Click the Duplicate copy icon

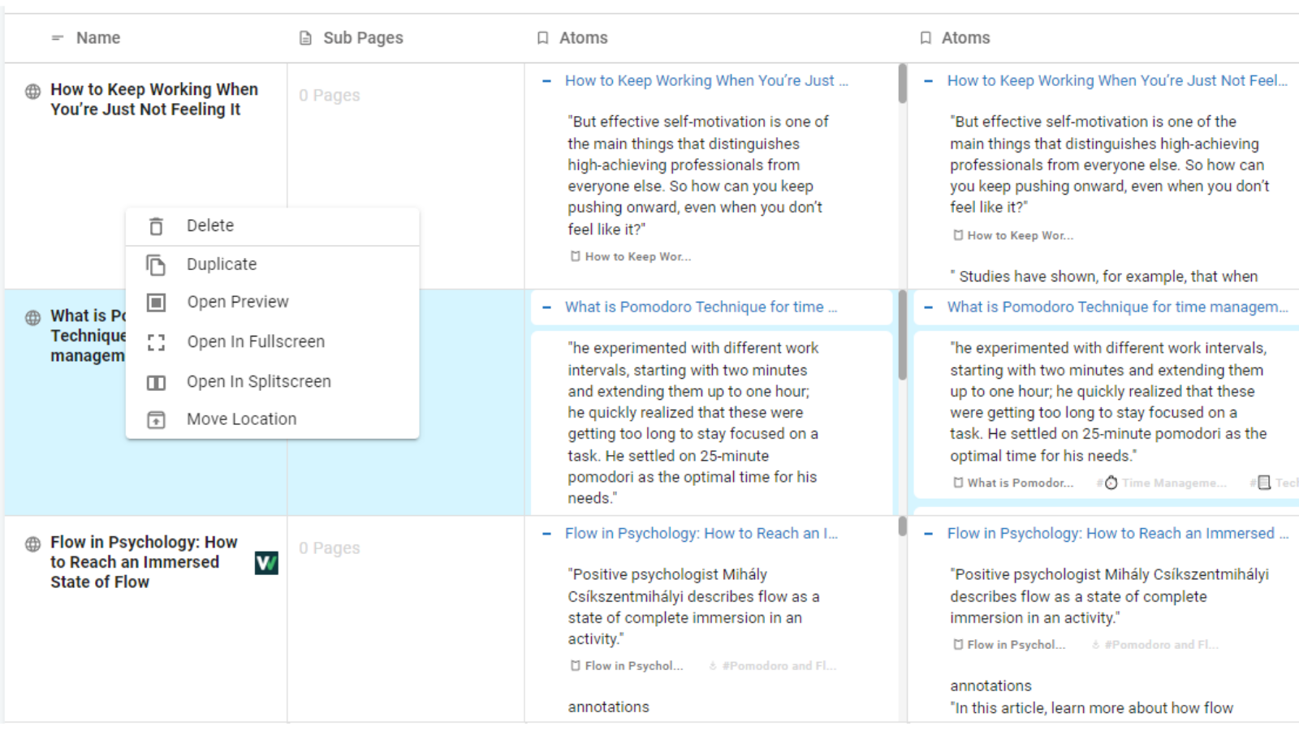[156, 264]
